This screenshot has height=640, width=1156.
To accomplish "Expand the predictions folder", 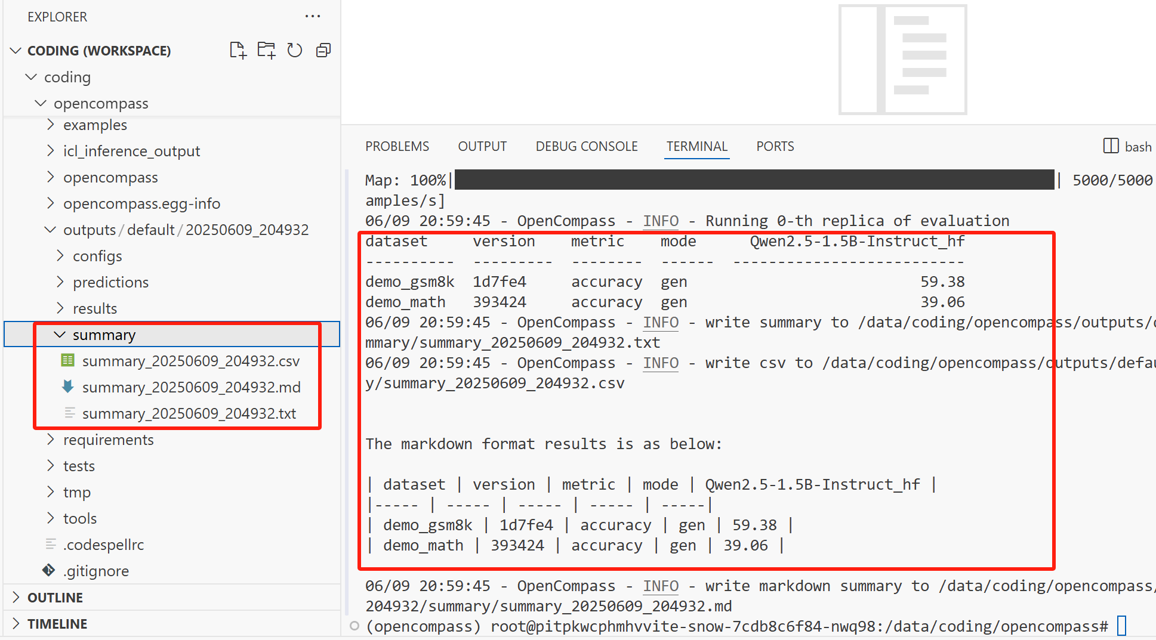I will coord(60,282).
